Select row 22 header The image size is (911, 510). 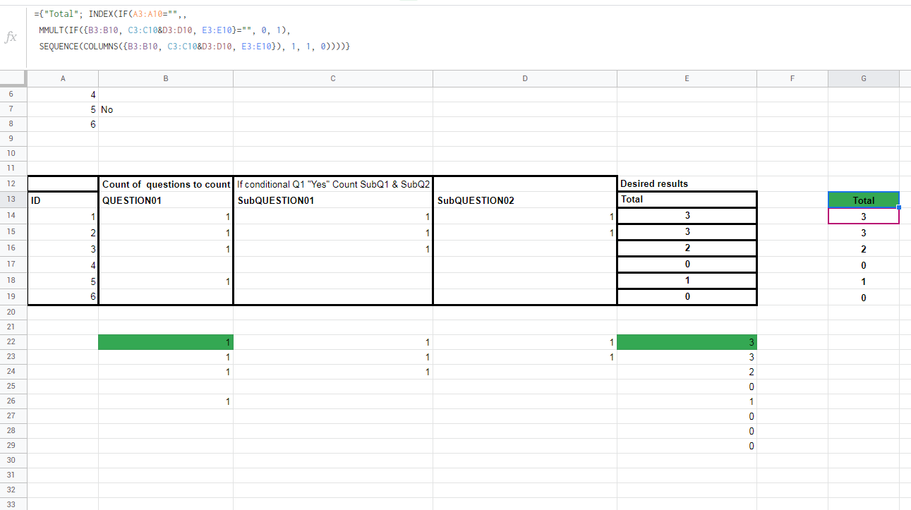pos(13,342)
